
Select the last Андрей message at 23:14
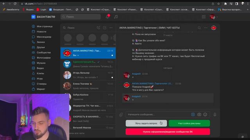(168, 98)
